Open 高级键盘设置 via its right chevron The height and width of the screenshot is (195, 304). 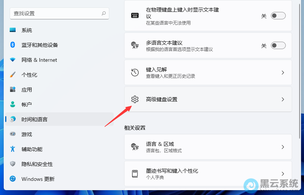(282, 99)
